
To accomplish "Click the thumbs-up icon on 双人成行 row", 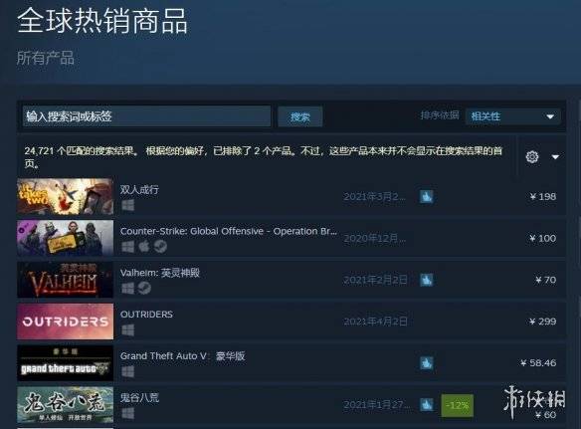I will click(426, 196).
